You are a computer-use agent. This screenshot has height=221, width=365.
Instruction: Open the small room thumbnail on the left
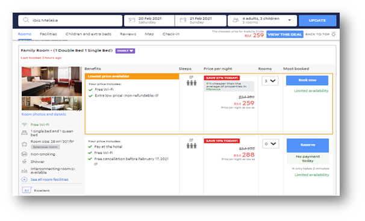[37, 104]
